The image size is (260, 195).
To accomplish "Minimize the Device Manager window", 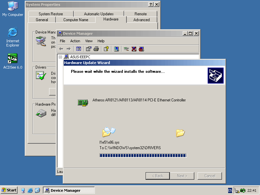I will [x=185, y=33].
